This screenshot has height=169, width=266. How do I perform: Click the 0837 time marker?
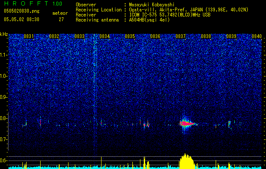(x=181, y=36)
